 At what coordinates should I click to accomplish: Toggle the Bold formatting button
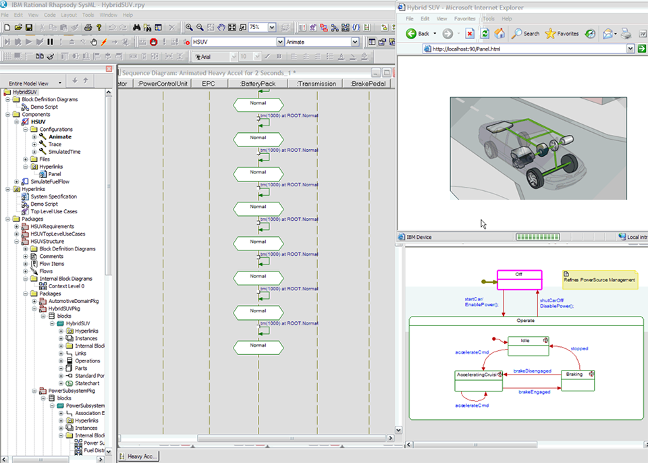(x=279, y=56)
